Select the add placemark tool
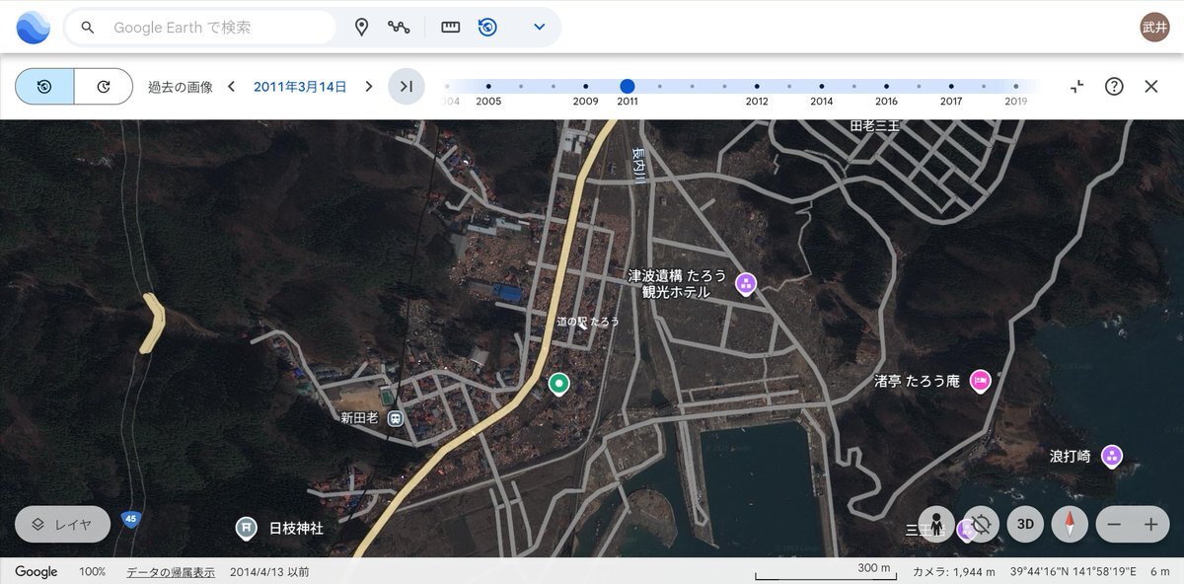This screenshot has width=1184, height=584. click(x=362, y=28)
